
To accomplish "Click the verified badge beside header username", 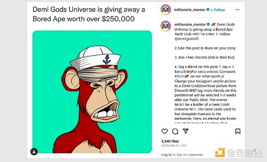I will (208, 9).
